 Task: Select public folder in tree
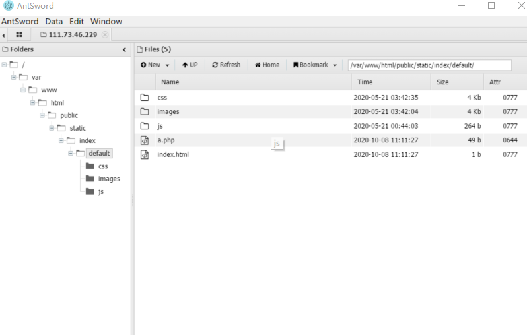[x=69, y=115]
